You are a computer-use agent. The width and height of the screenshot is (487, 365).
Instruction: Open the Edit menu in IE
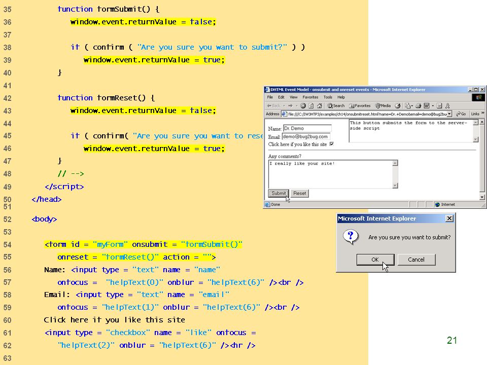(x=281, y=97)
